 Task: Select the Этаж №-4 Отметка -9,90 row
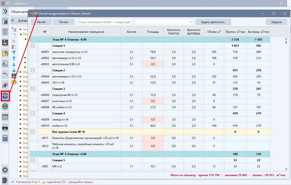click(150, 40)
